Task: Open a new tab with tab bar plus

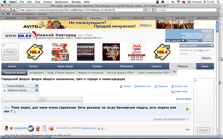Action: tap(216, 18)
